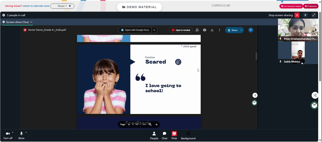Open the Chat panel
322x142 pixels.
click(165, 136)
